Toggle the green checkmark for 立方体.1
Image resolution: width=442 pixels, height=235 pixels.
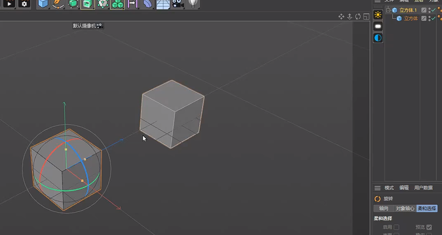[x=433, y=10]
